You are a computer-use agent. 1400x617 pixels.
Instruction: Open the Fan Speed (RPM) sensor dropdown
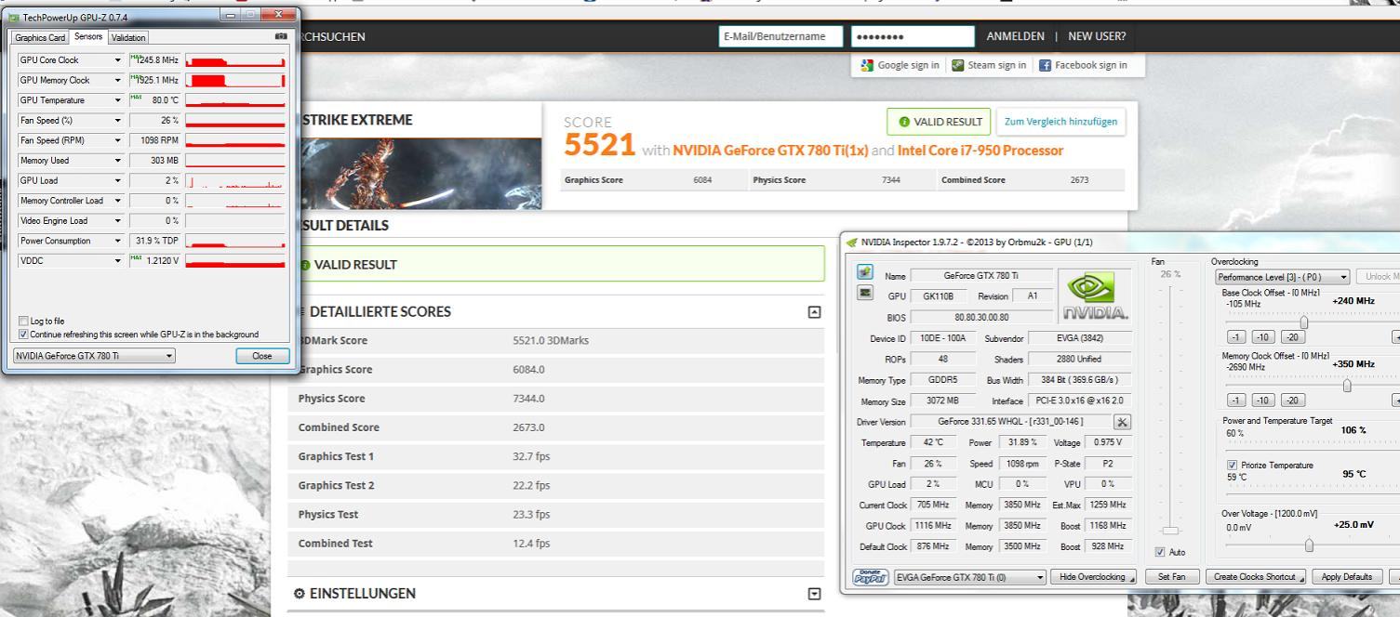[x=118, y=140]
